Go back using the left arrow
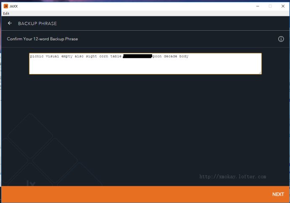290x203 pixels. 10,23
